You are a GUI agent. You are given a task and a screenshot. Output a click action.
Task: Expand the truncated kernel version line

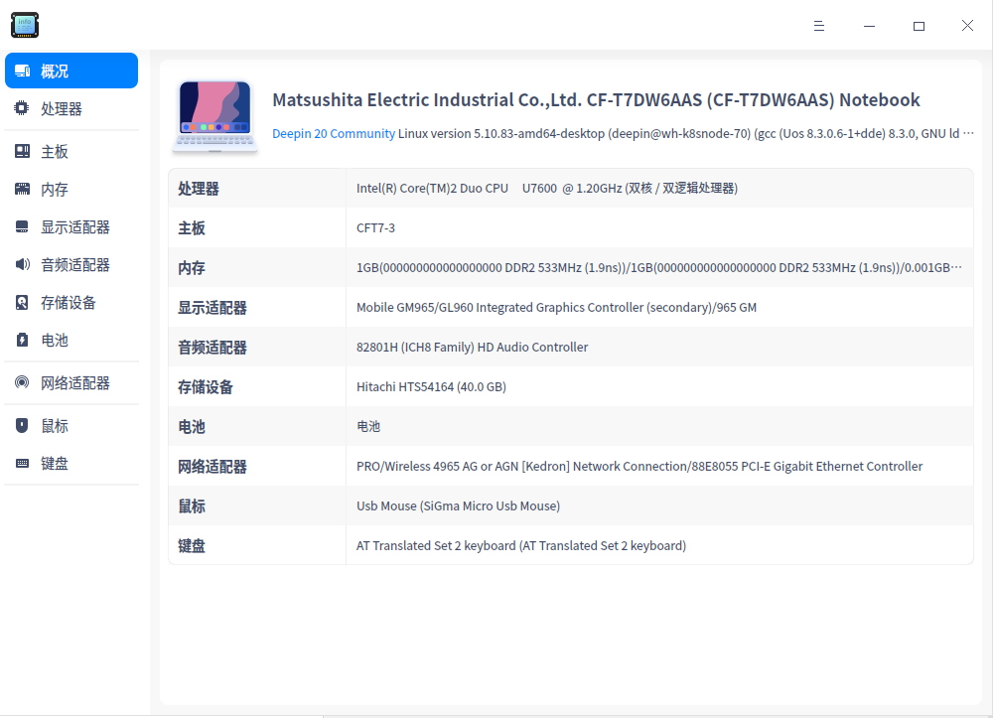pos(969,132)
